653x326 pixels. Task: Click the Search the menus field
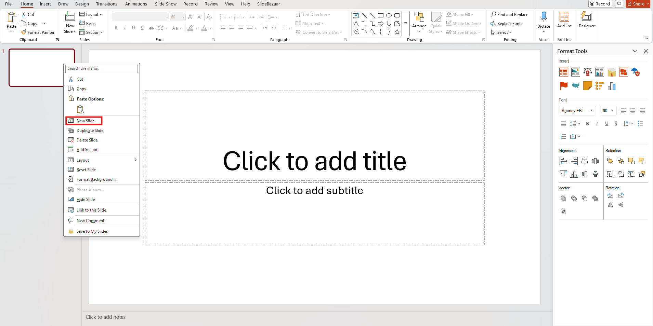point(102,69)
